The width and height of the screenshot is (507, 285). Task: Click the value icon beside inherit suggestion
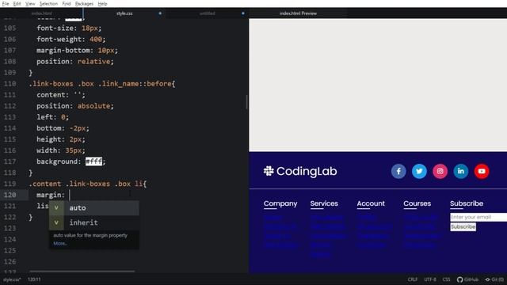[x=56, y=222]
